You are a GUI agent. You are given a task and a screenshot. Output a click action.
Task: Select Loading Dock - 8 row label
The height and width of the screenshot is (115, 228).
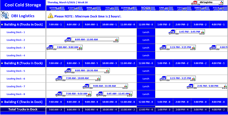[16, 94]
